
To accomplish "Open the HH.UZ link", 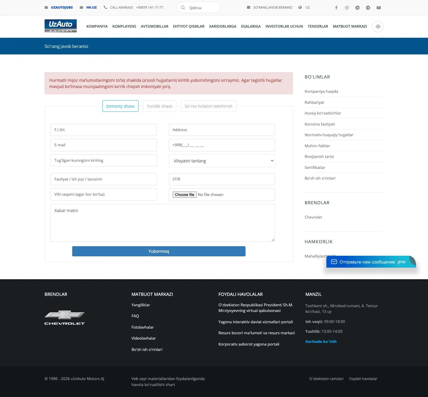I will (x=92, y=7).
